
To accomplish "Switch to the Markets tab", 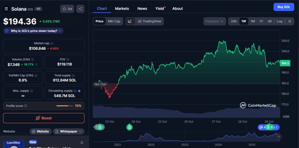I will pos(122,8).
